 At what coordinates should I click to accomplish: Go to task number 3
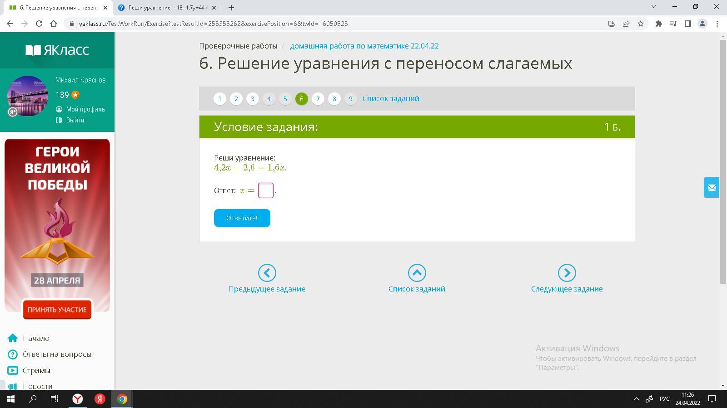point(253,99)
